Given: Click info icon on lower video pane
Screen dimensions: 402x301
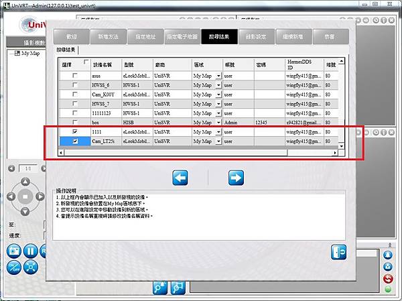Looking at the screenshot, I should (383, 133).
